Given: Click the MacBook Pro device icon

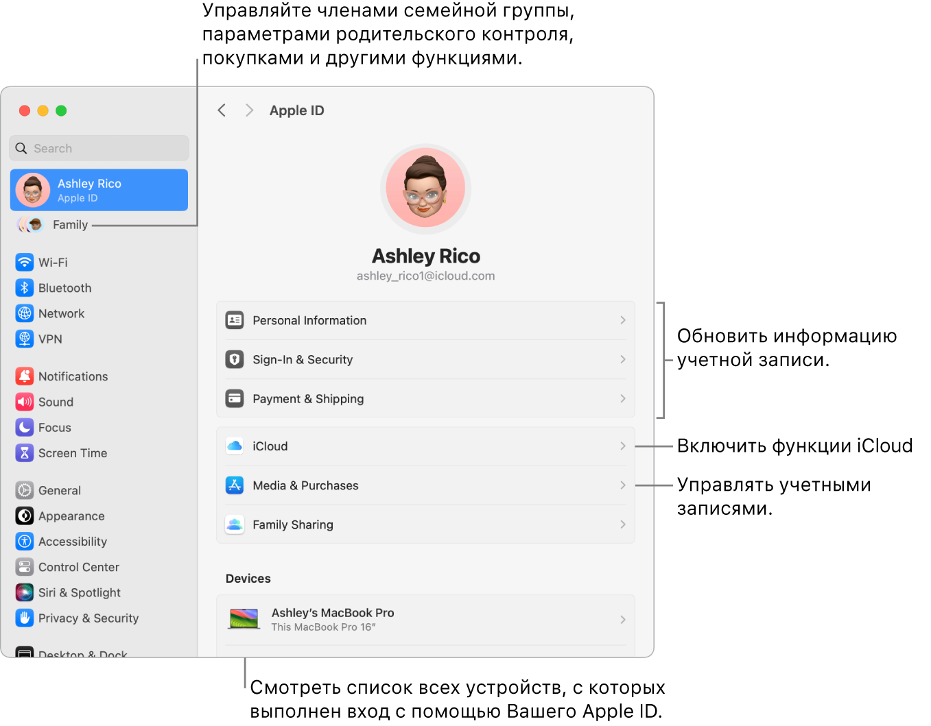Looking at the screenshot, I should (x=244, y=619).
